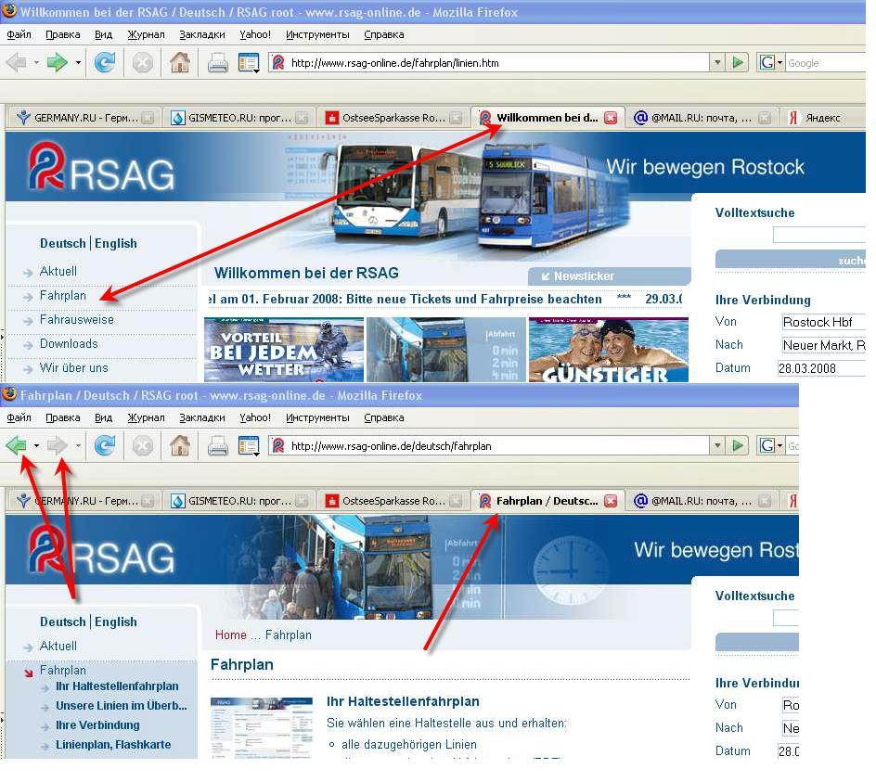Click the Haltestellenfahrplan preview thumbnail
876x782 pixels.
(x=262, y=727)
